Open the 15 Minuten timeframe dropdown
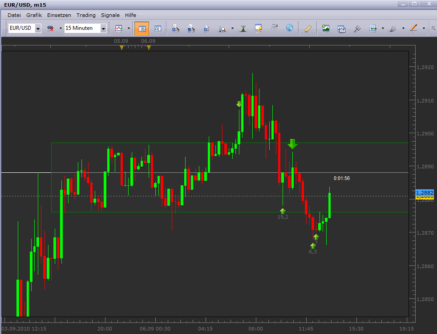The image size is (437, 334). click(x=103, y=29)
